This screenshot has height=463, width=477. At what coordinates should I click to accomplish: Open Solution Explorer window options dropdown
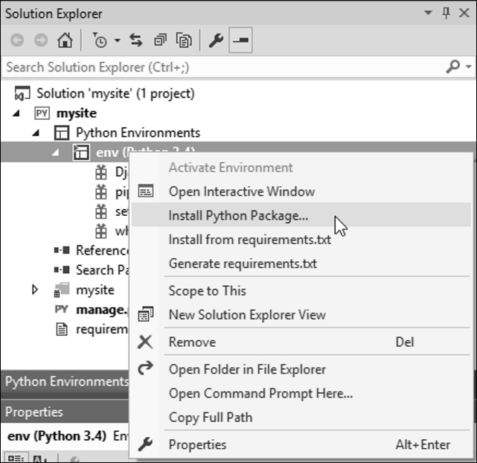[x=428, y=13]
